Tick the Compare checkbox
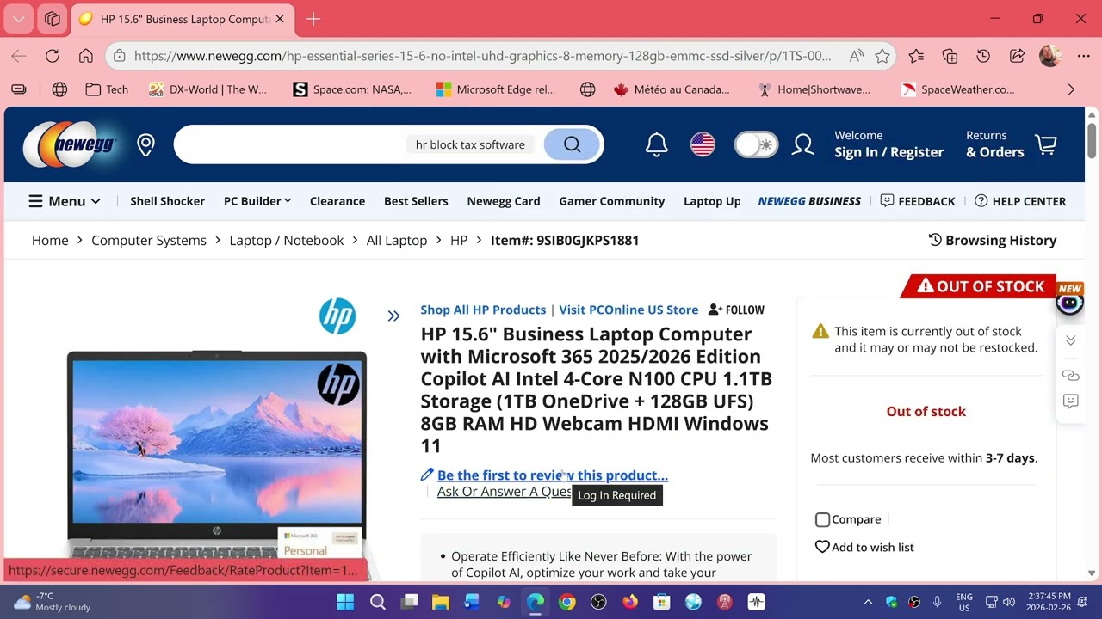 (822, 519)
